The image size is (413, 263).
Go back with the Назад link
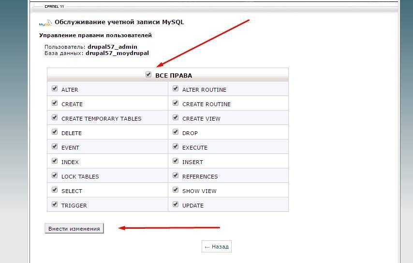click(217, 247)
